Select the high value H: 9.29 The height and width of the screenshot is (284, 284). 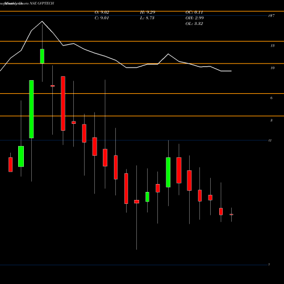point(148,12)
